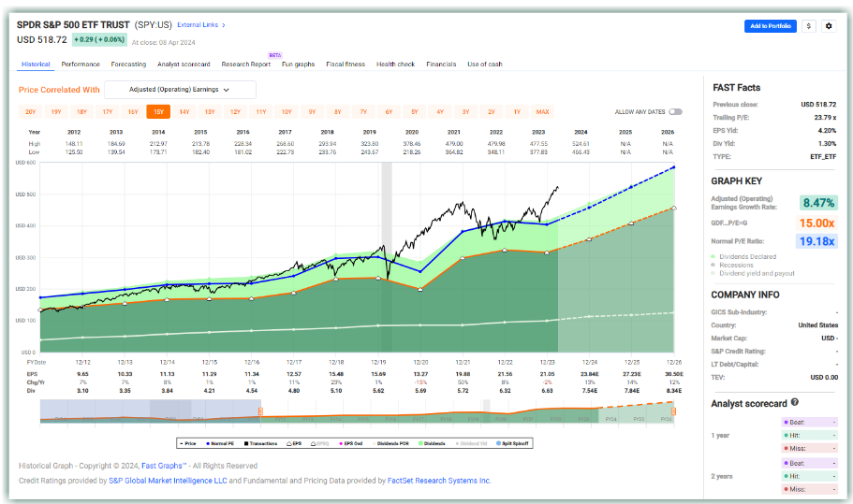
Task: Select the 15Y time range button
Action: 158,112
